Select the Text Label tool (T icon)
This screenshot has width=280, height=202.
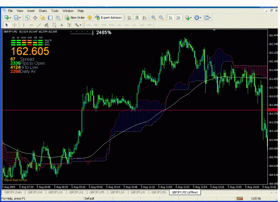click(69, 25)
